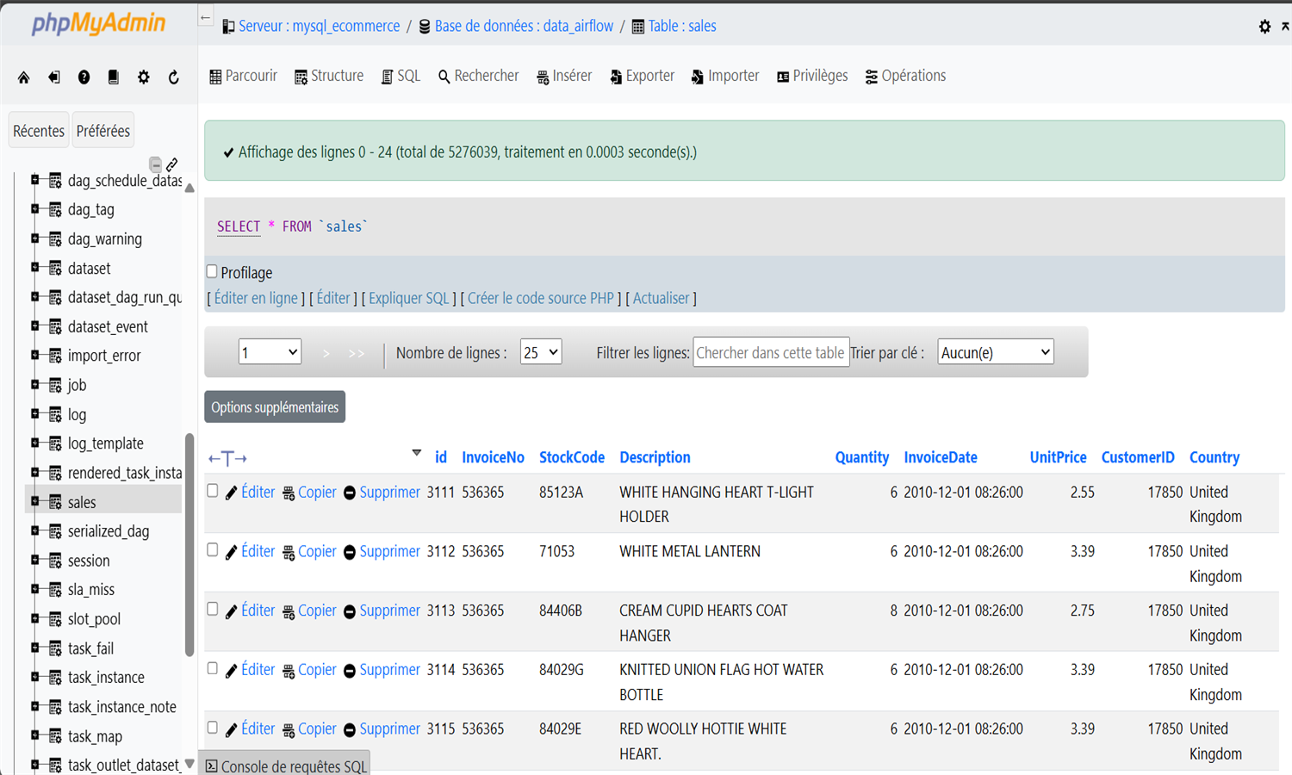Screen dimensions: 1292x775
Task: Click the Filtrer les lignes search field
Action: pyautogui.click(x=770, y=352)
